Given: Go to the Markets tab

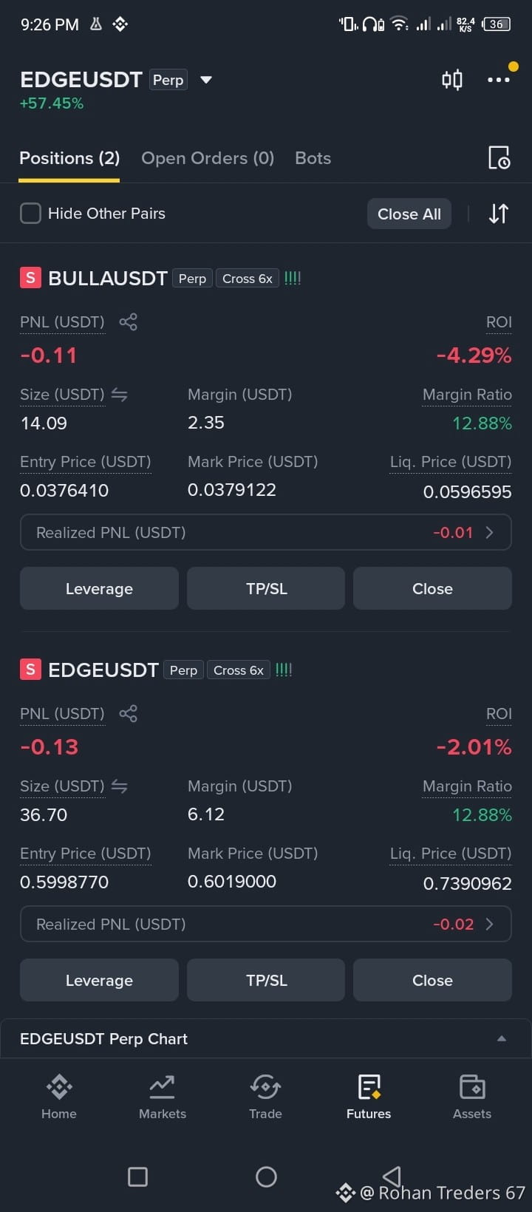Looking at the screenshot, I should pyautogui.click(x=163, y=1097).
